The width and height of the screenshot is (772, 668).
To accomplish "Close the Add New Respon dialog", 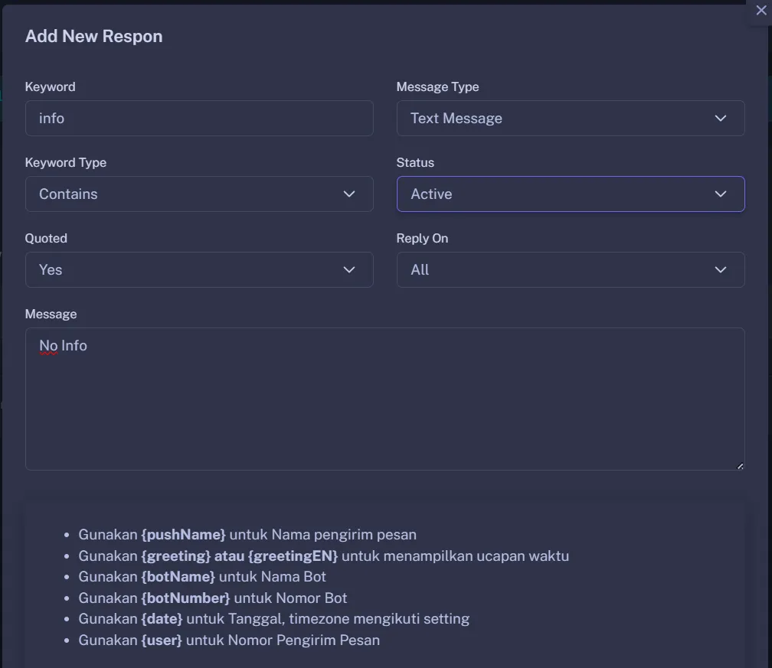I will [x=761, y=11].
